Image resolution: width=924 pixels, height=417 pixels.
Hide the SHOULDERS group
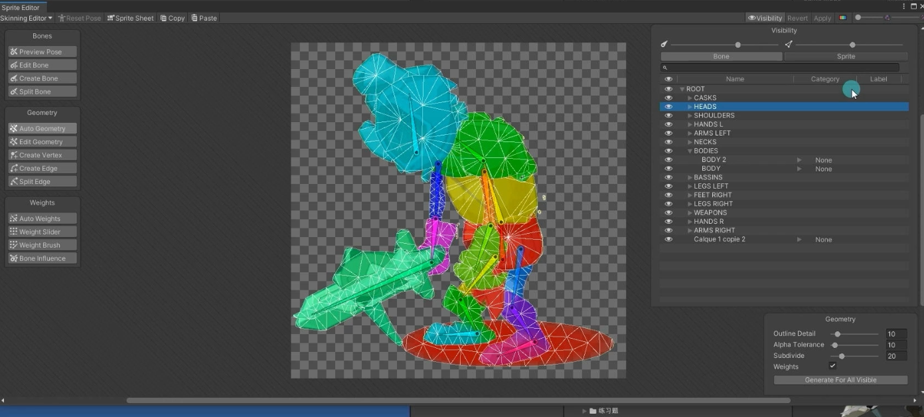[x=668, y=116]
